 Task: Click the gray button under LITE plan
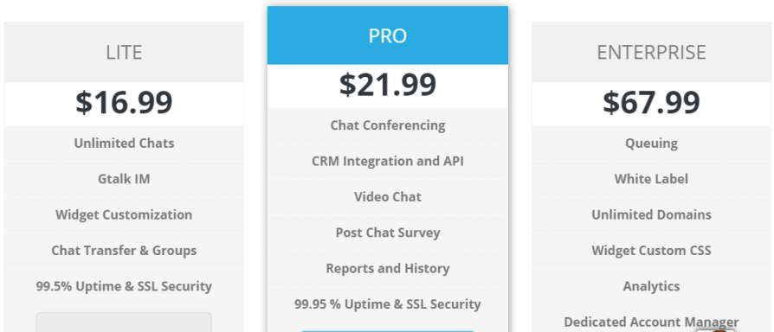tap(124, 322)
